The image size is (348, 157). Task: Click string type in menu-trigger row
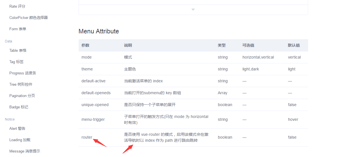223,119
